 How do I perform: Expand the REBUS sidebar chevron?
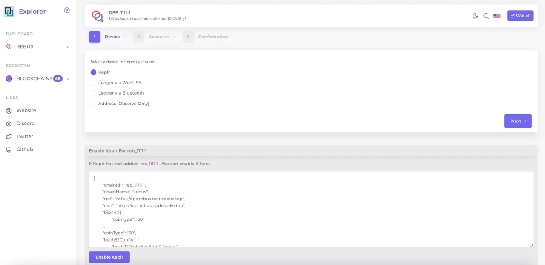67,47
